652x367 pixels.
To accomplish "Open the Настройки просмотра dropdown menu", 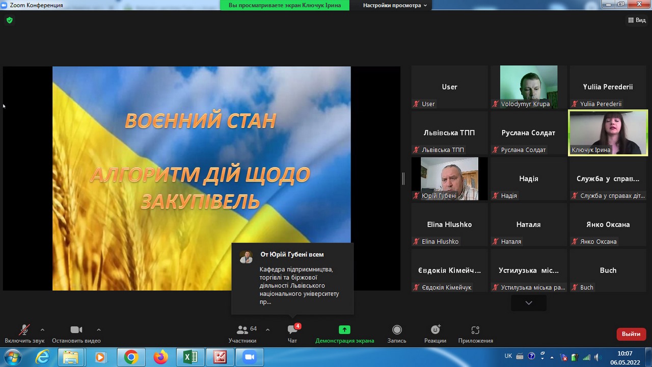I will pos(395,5).
